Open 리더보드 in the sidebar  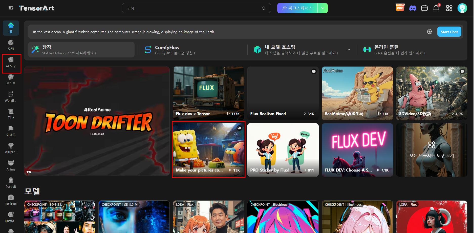(11, 148)
